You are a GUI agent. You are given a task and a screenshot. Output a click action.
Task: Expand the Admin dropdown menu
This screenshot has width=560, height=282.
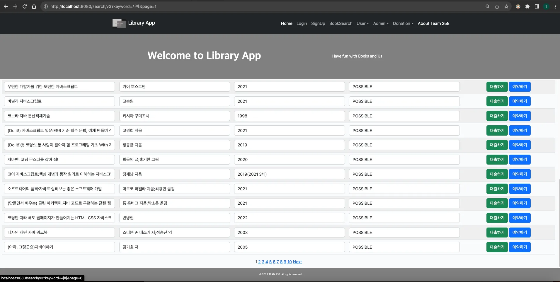pyautogui.click(x=381, y=23)
